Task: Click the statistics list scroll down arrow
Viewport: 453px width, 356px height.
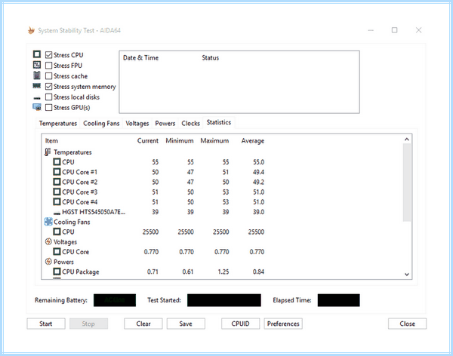Action: [407, 275]
